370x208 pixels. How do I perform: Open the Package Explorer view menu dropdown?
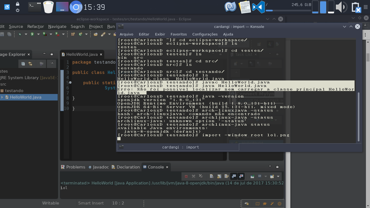(x=52, y=64)
